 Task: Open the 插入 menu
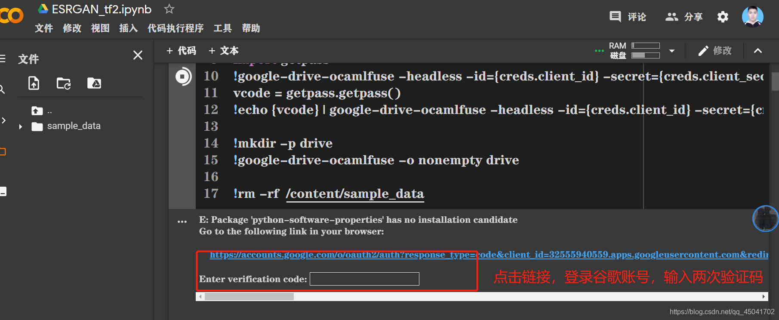coord(128,28)
